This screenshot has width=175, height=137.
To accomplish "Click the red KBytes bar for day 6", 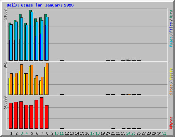I will click(36, 114).
